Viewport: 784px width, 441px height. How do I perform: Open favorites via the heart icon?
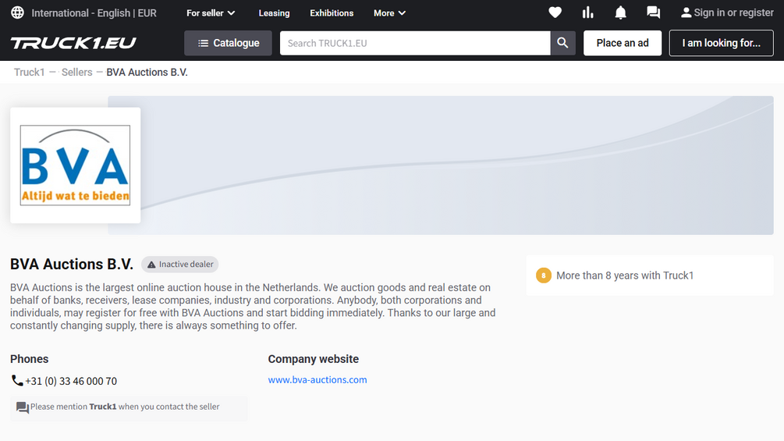tap(555, 12)
